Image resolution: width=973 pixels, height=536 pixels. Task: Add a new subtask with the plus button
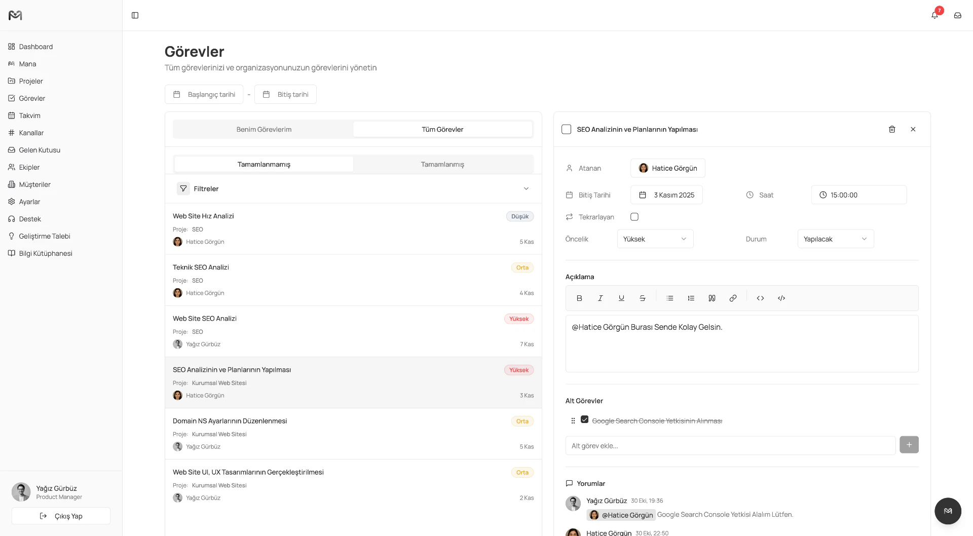[x=909, y=444]
